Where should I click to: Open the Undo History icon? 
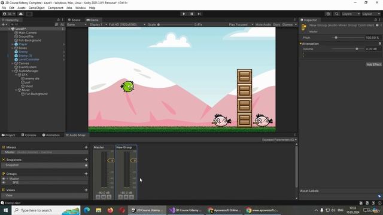tap(328, 14)
